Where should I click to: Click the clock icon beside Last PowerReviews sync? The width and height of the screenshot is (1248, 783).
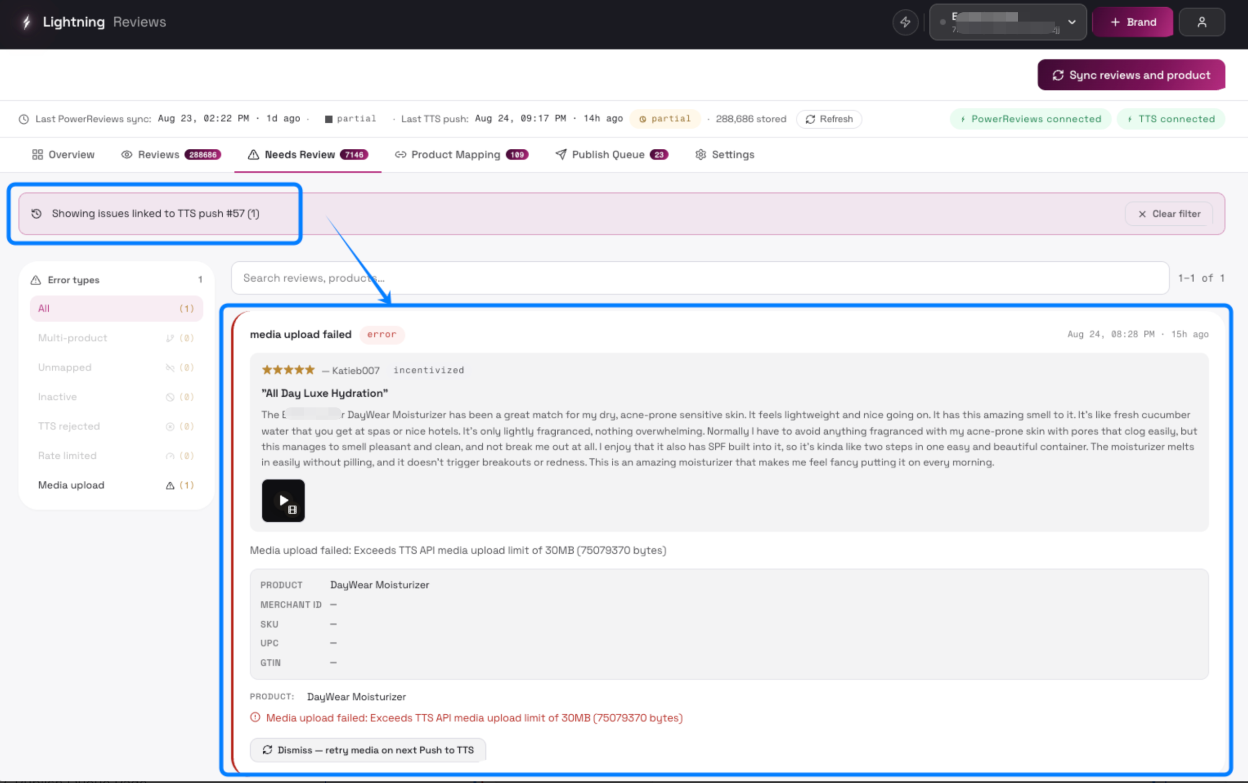tap(24, 119)
